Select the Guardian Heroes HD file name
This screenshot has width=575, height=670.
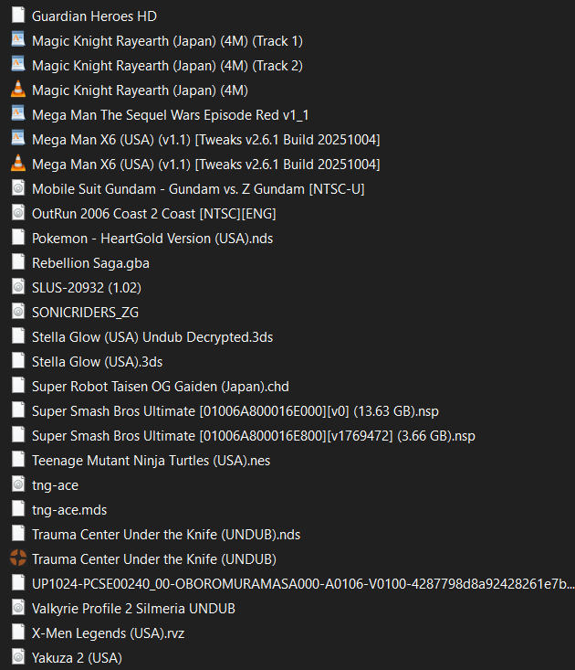coord(94,16)
